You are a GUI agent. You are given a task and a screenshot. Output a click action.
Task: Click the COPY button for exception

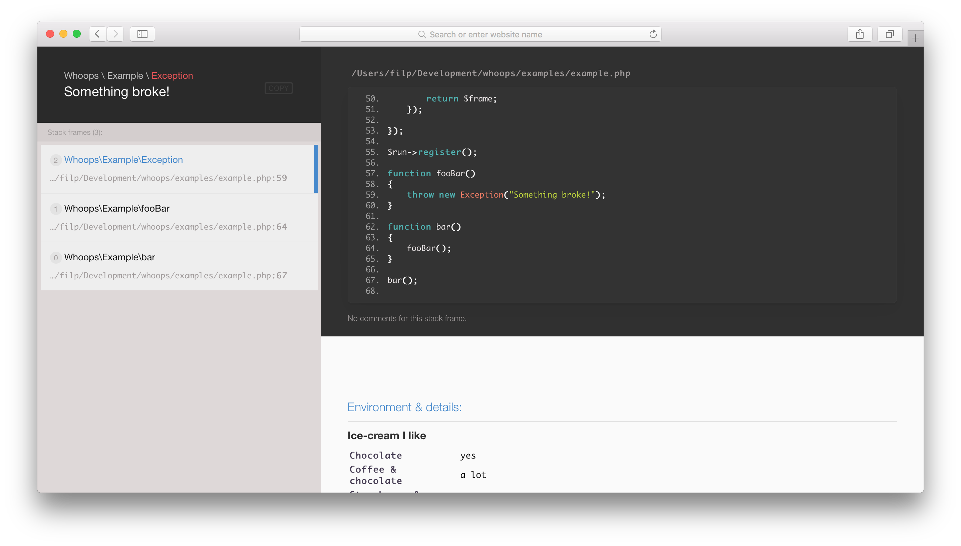(x=279, y=87)
